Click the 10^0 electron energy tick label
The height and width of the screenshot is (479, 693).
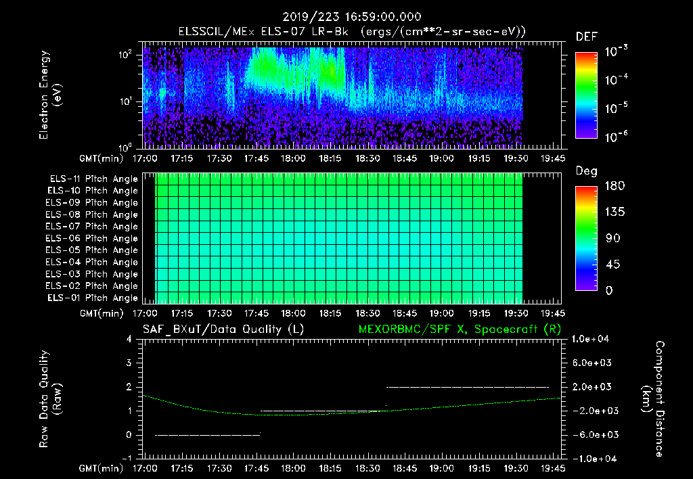coord(125,147)
